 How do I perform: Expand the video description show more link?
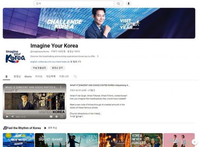pyautogui.click(x=76, y=116)
